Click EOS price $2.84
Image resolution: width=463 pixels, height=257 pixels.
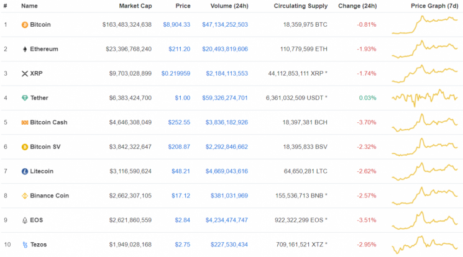[x=183, y=220]
